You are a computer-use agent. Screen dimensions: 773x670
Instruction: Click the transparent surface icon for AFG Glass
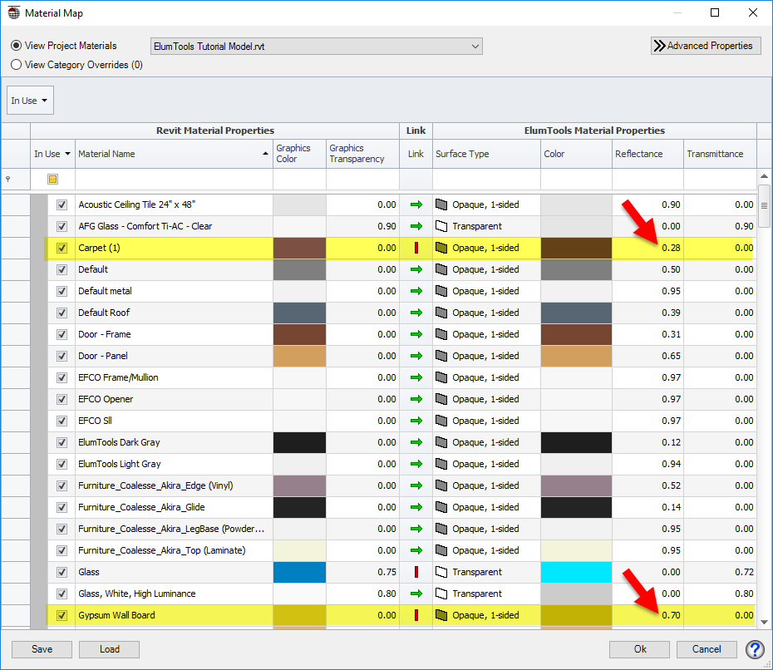[x=441, y=226]
